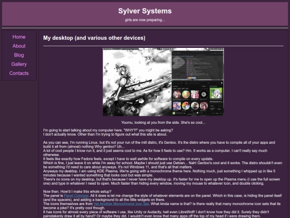The width and height of the screenshot is (290, 218).
Task: Click the Sylver Systems site title
Action: tap(145, 11)
